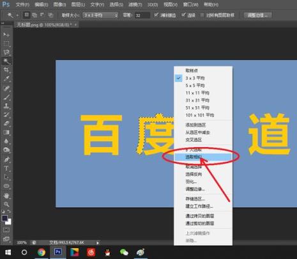Screen dimensions: 297x259
Task: Expand the toolbox double-arrow at top
Action: [3, 23]
